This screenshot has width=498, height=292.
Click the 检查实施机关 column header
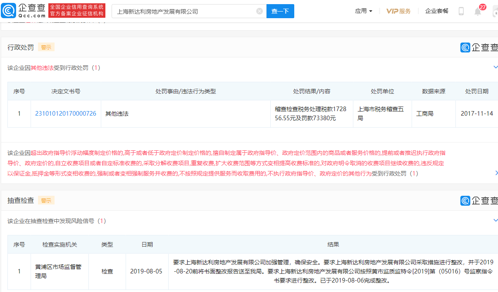[60, 245]
